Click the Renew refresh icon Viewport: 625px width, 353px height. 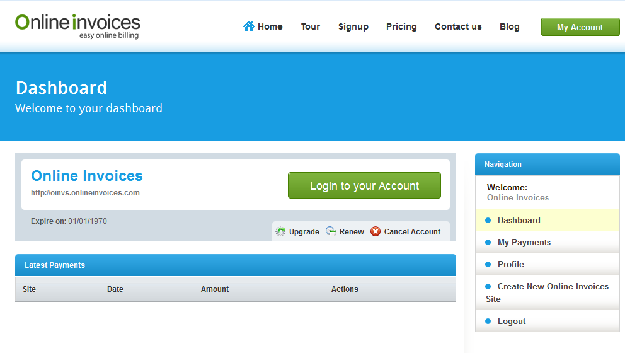pyautogui.click(x=331, y=231)
